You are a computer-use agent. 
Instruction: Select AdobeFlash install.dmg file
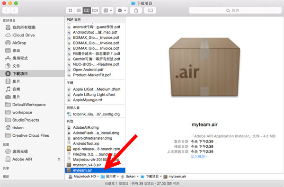tap(95, 133)
